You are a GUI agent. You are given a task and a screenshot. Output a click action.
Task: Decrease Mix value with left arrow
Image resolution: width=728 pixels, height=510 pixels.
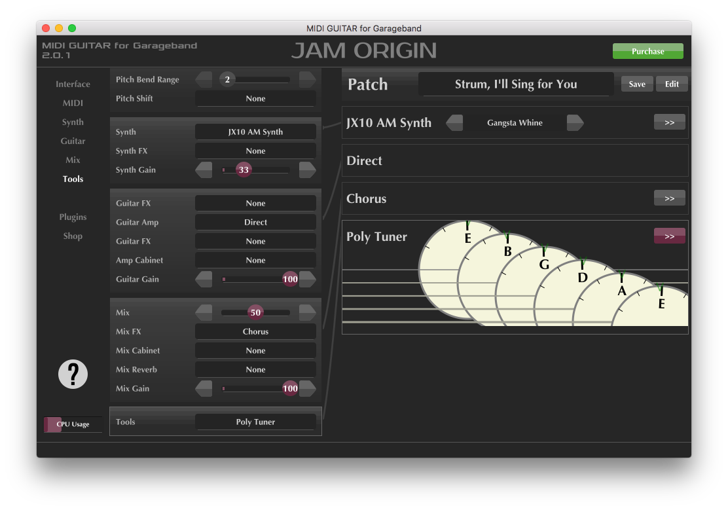[204, 312]
